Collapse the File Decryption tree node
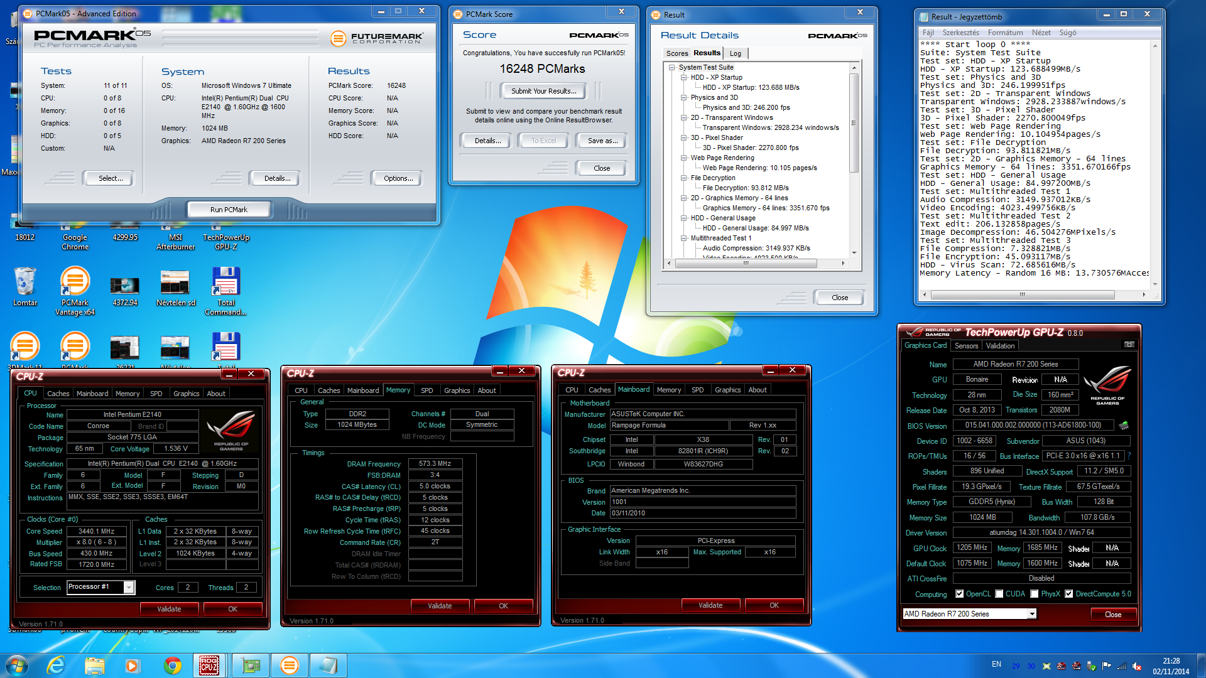The width and height of the screenshot is (1206, 678). pyautogui.click(x=684, y=178)
